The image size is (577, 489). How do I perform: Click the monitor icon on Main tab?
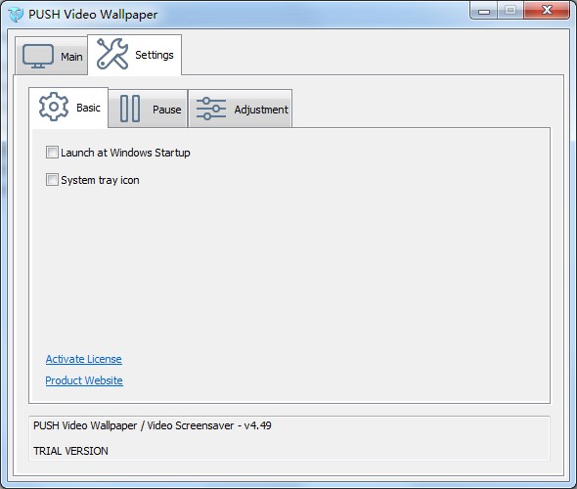coord(38,57)
